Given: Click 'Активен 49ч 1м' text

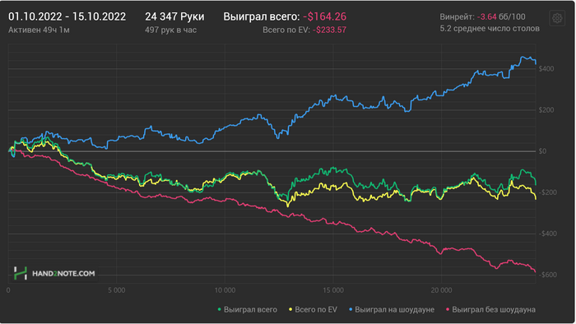Looking at the screenshot, I should coord(39,30).
